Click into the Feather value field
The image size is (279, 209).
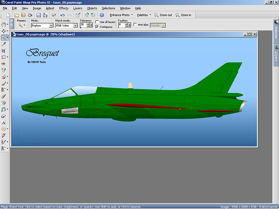coord(122,25)
